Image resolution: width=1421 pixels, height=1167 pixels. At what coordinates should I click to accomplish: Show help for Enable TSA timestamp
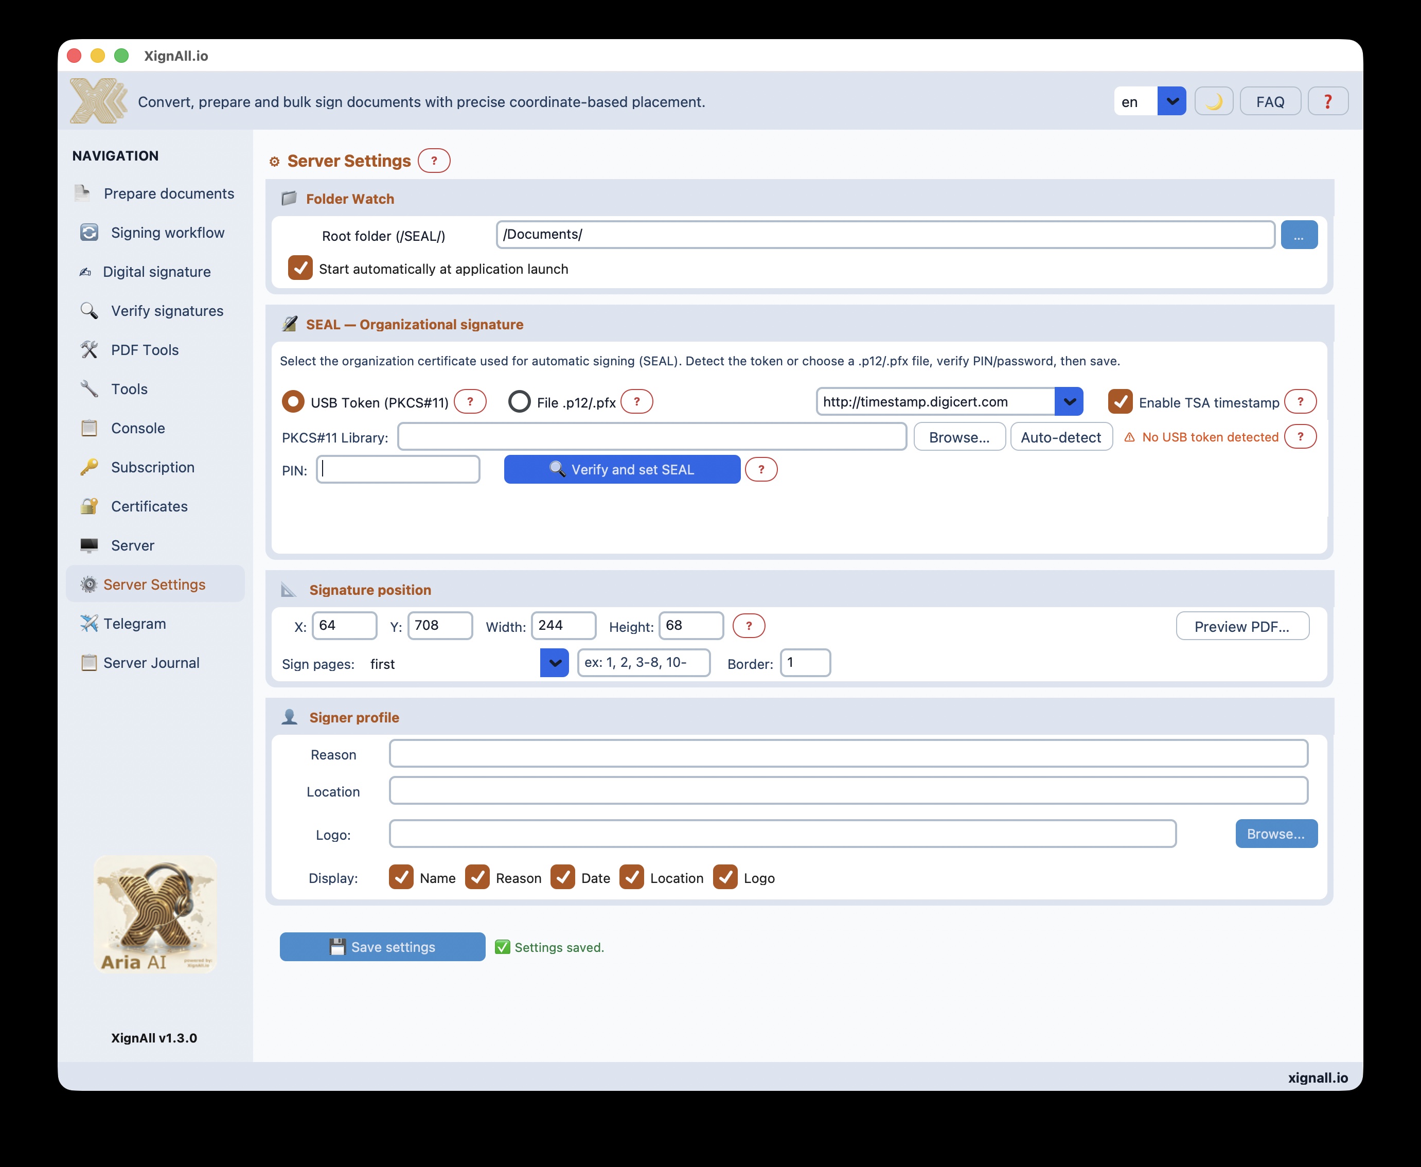point(1300,402)
